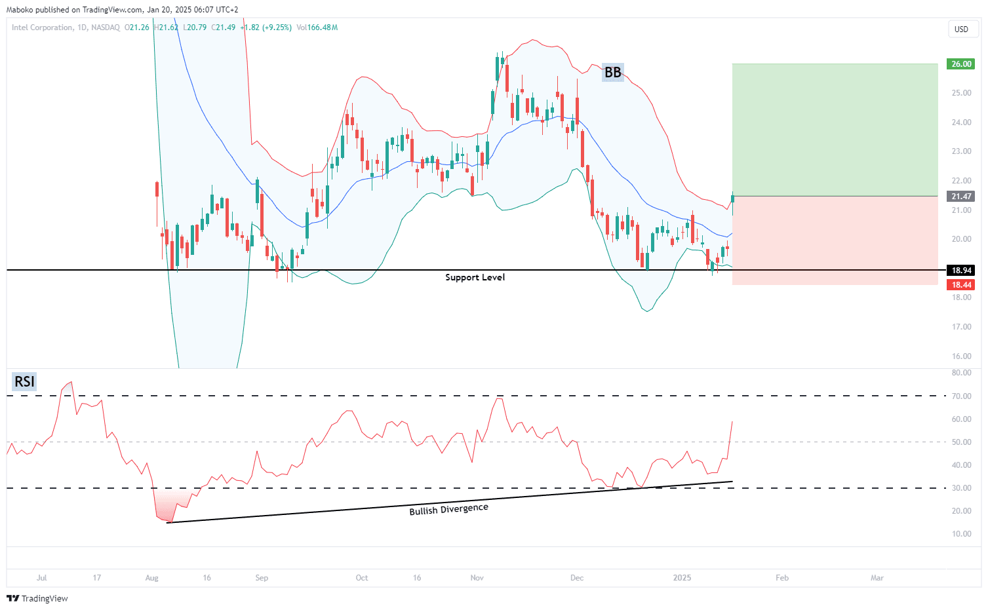Click the Oct label on time axis
The width and height of the screenshot is (988, 610).
click(362, 578)
